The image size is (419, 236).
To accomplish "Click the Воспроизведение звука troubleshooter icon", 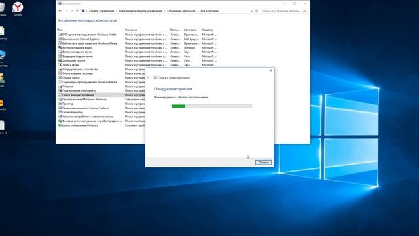I will coord(60,52).
